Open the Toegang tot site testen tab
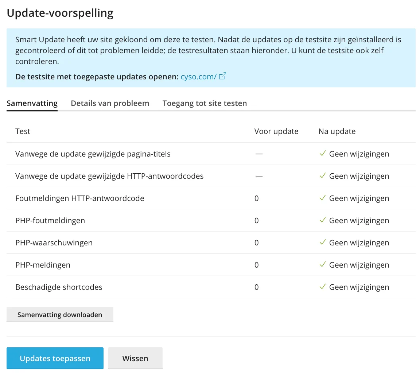Image resolution: width=420 pixels, height=375 pixels. pyautogui.click(x=205, y=103)
